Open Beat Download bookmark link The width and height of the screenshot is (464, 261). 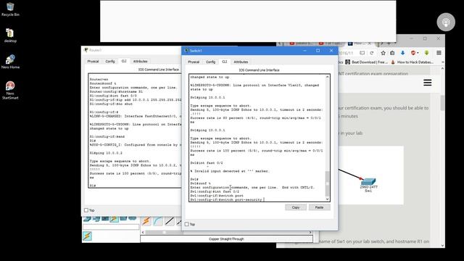366,62
